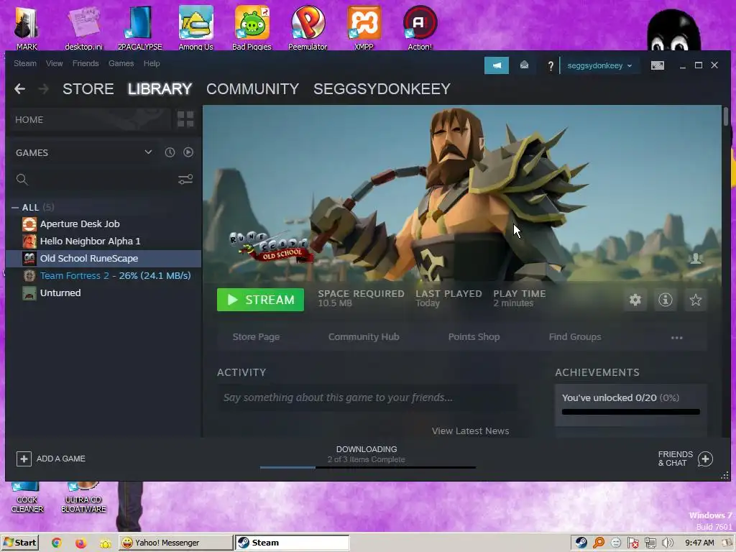Launch Chrome from the taskbar
This screenshot has width=736, height=552.
point(57,543)
